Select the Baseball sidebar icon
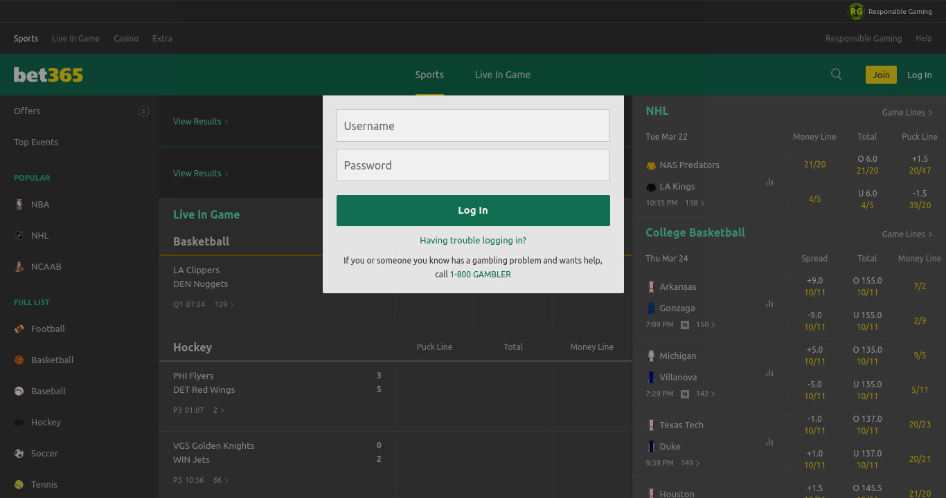Screen dimensions: 946x498 click(x=19, y=391)
